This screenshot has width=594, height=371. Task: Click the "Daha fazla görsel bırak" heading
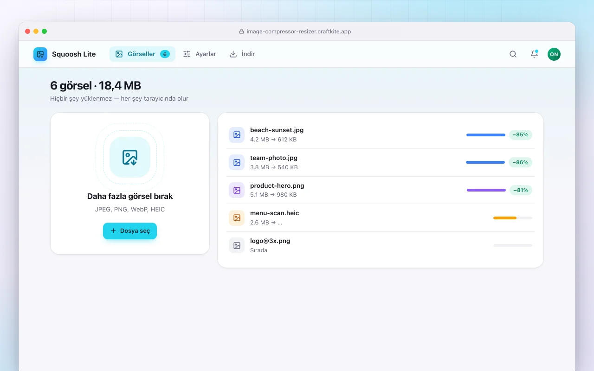(x=130, y=196)
